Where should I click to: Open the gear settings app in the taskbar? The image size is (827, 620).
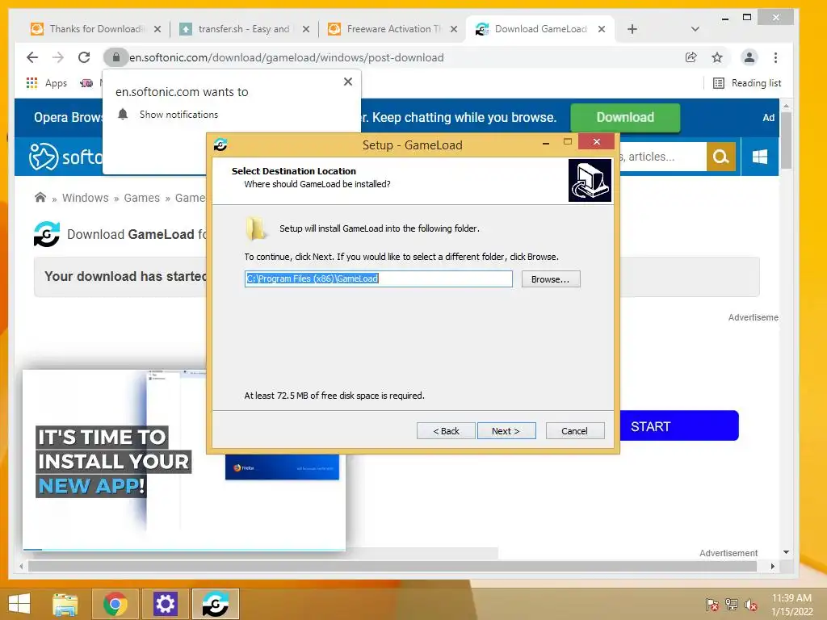[165, 604]
